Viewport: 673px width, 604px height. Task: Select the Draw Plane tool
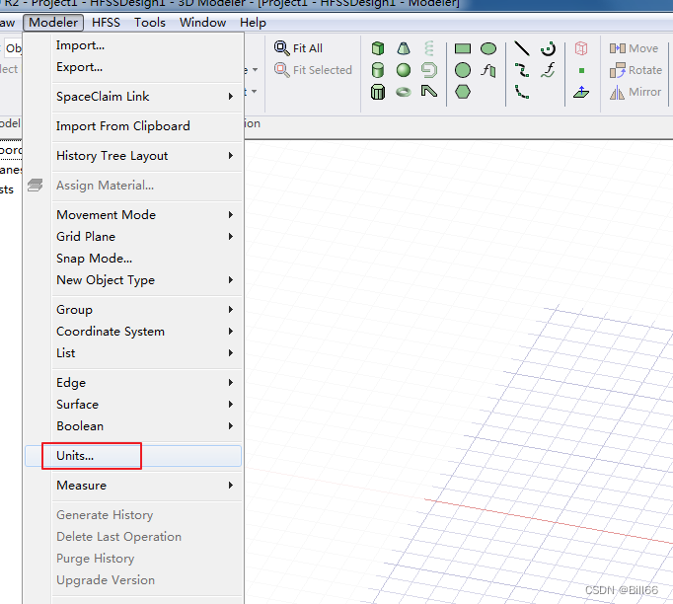click(x=581, y=92)
